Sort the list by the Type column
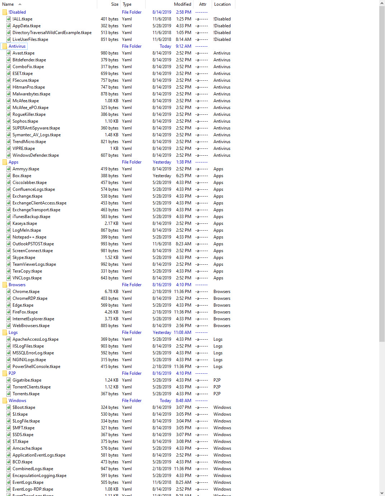This screenshot has width=385, height=496. pyautogui.click(x=133, y=4)
